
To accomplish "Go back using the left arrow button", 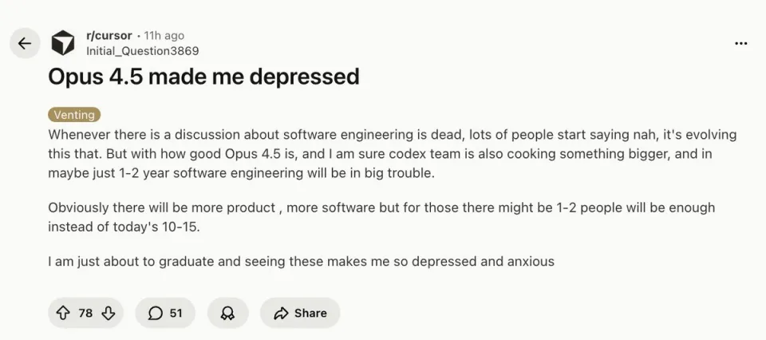I will coord(25,43).
